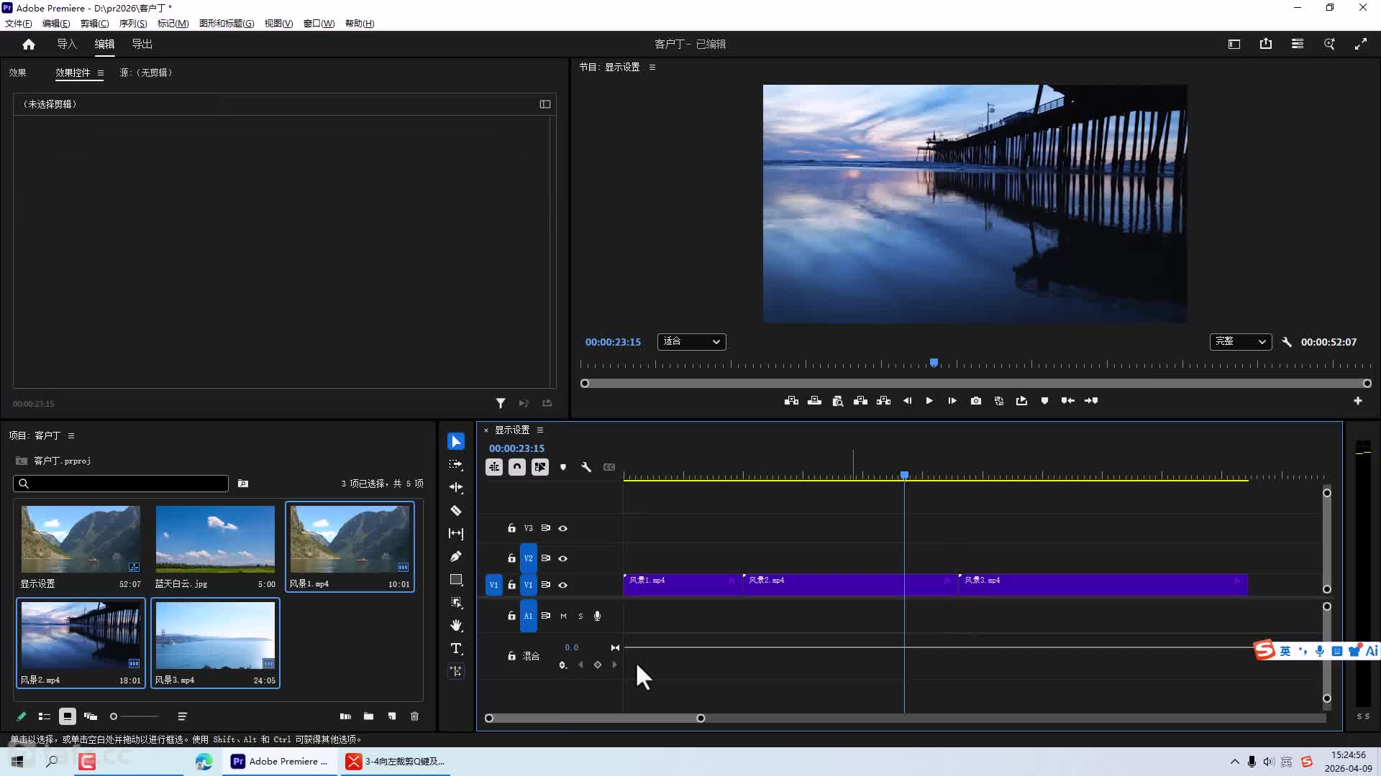The width and height of the screenshot is (1381, 776).
Task: Switch to the 效果 panel tab
Action: tap(17, 73)
